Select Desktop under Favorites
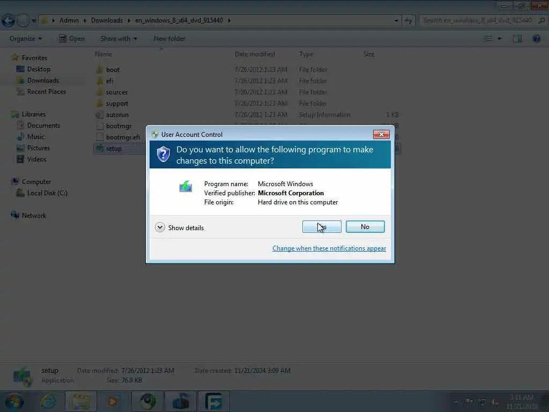 point(39,69)
